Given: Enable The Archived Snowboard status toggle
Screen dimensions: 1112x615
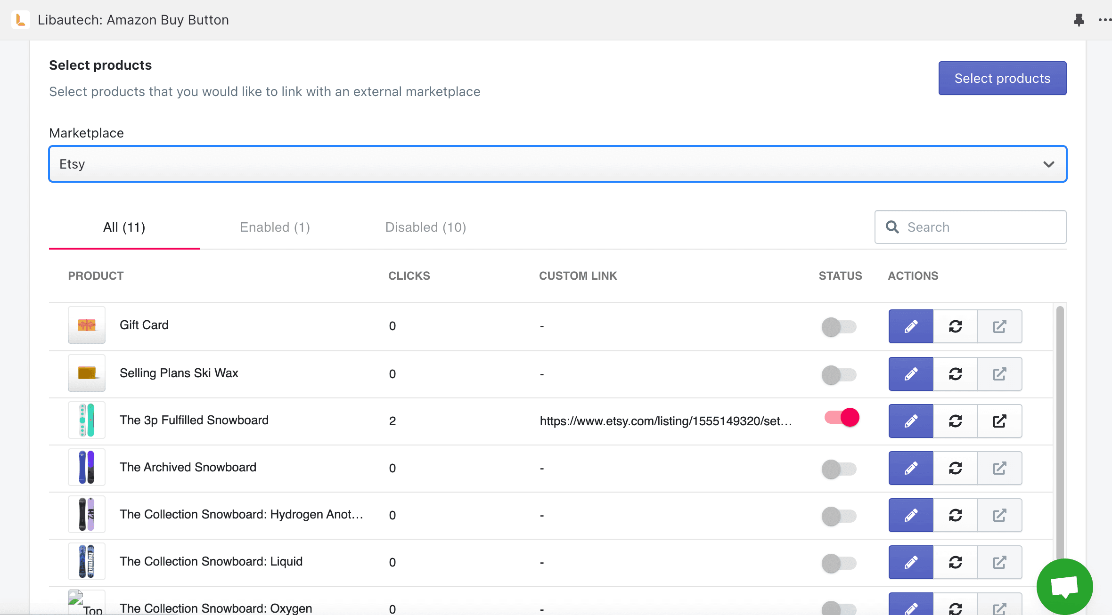Looking at the screenshot, I should [839, 469].
